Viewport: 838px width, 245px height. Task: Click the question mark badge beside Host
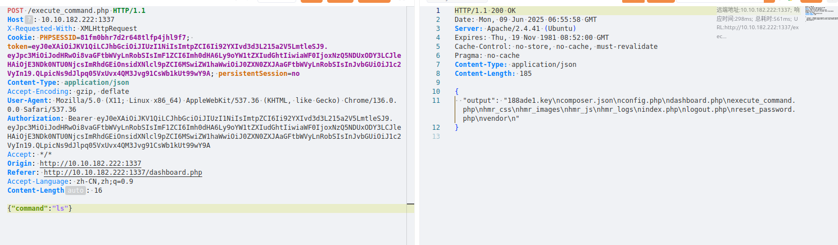[x=30, y=20]
